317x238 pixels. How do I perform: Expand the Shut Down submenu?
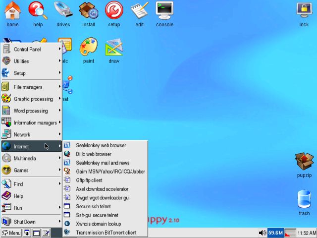(31, 222)
